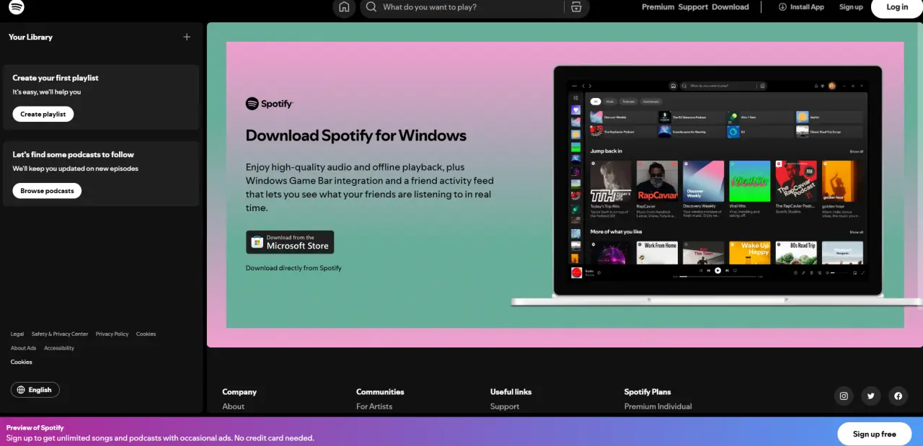
Task: Click the Sign up free button
Action: click(875, 434)
